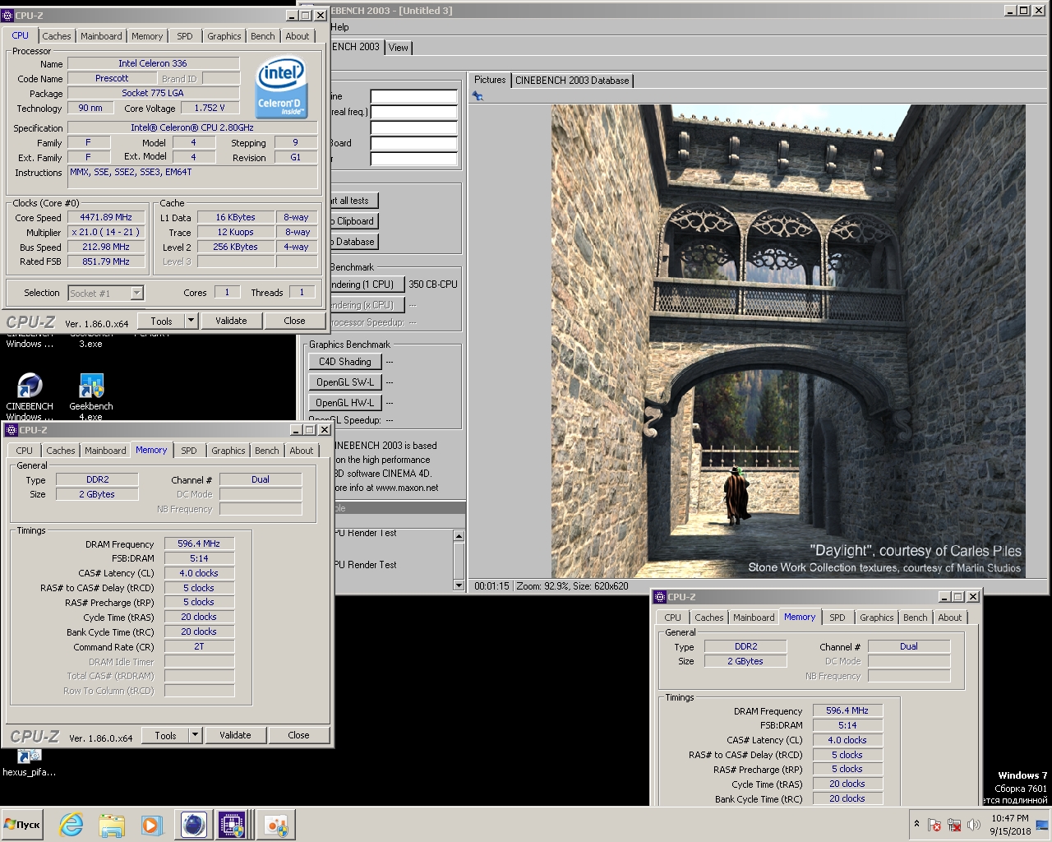Show hidden tray icons chevron
Viewport: 1052px width, 842px height.
coord(916,824)
